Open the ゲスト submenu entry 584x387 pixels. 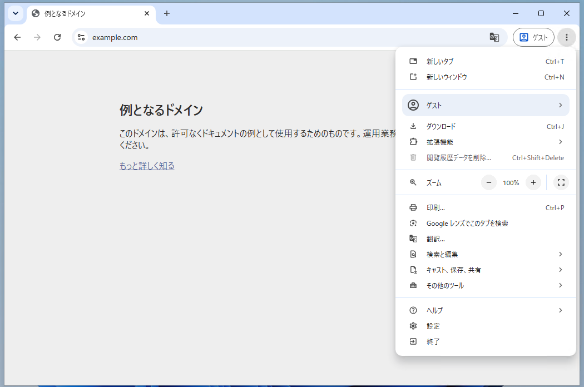[486, 105]
